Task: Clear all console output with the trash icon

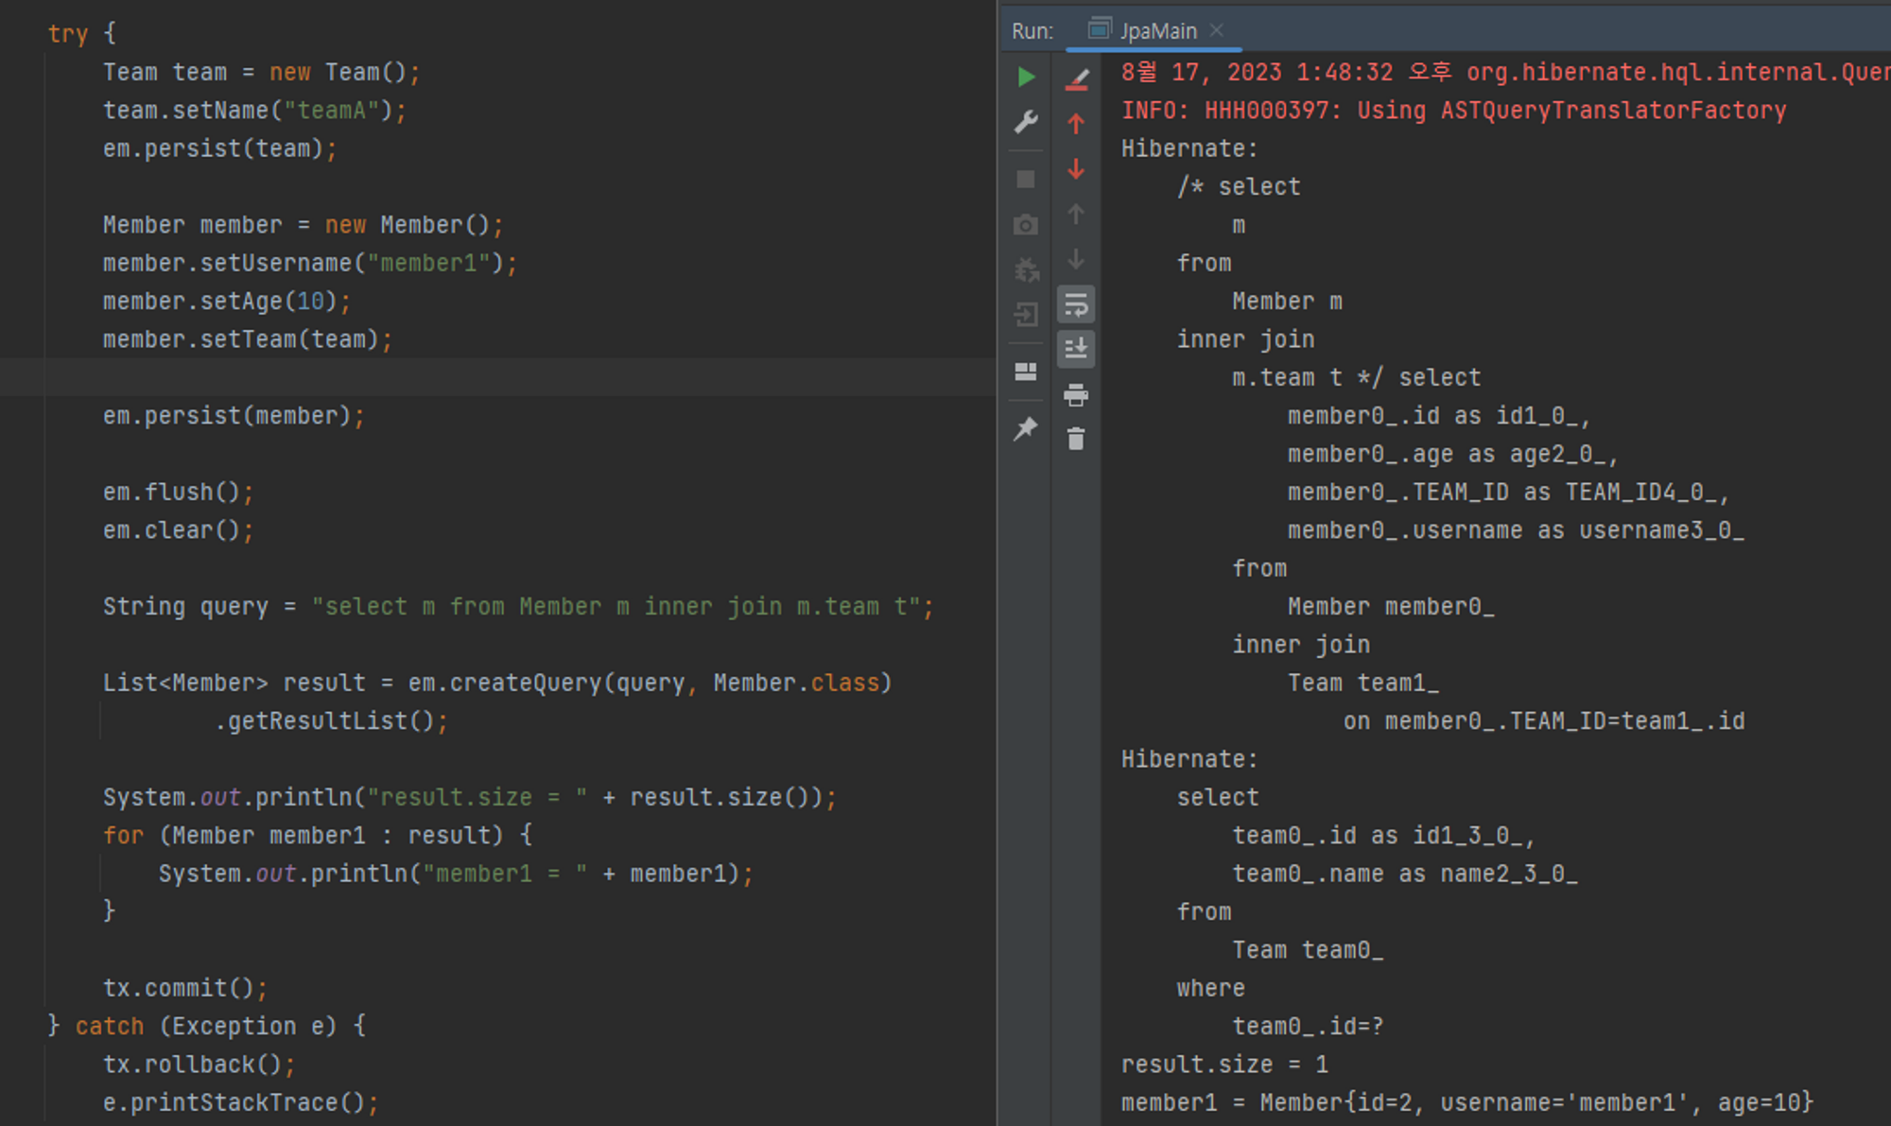Action: coord(1076,439)
